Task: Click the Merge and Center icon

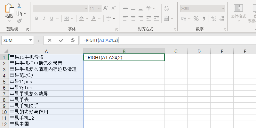Action: 166,19
